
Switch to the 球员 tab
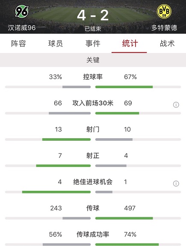[x=56, y=44]
